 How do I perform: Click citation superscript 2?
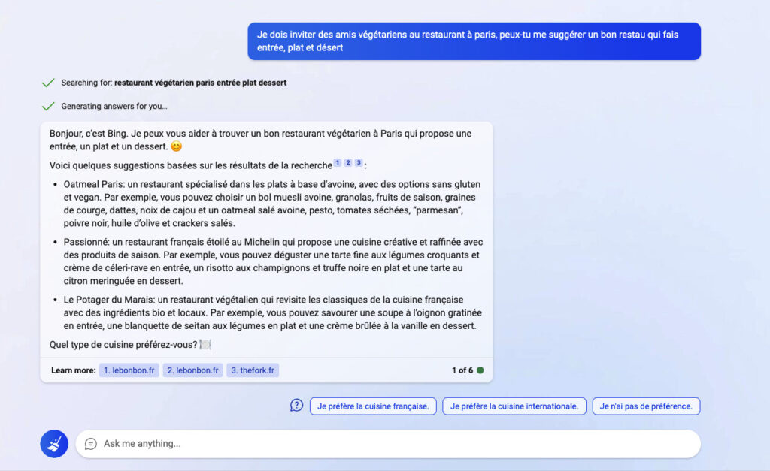pyautogui.click(x=348, y=162)
